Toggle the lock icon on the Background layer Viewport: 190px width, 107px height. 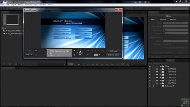click(153, 86)
